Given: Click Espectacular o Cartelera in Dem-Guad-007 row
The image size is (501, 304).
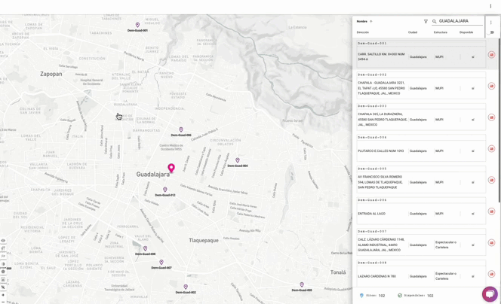Looking at the screenshot, I should click(x=446, y=245).
